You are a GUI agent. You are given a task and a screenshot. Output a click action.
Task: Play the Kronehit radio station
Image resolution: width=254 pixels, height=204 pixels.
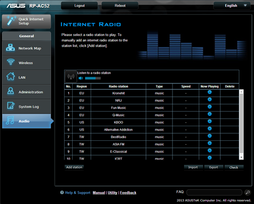click(x=209, y=92)
